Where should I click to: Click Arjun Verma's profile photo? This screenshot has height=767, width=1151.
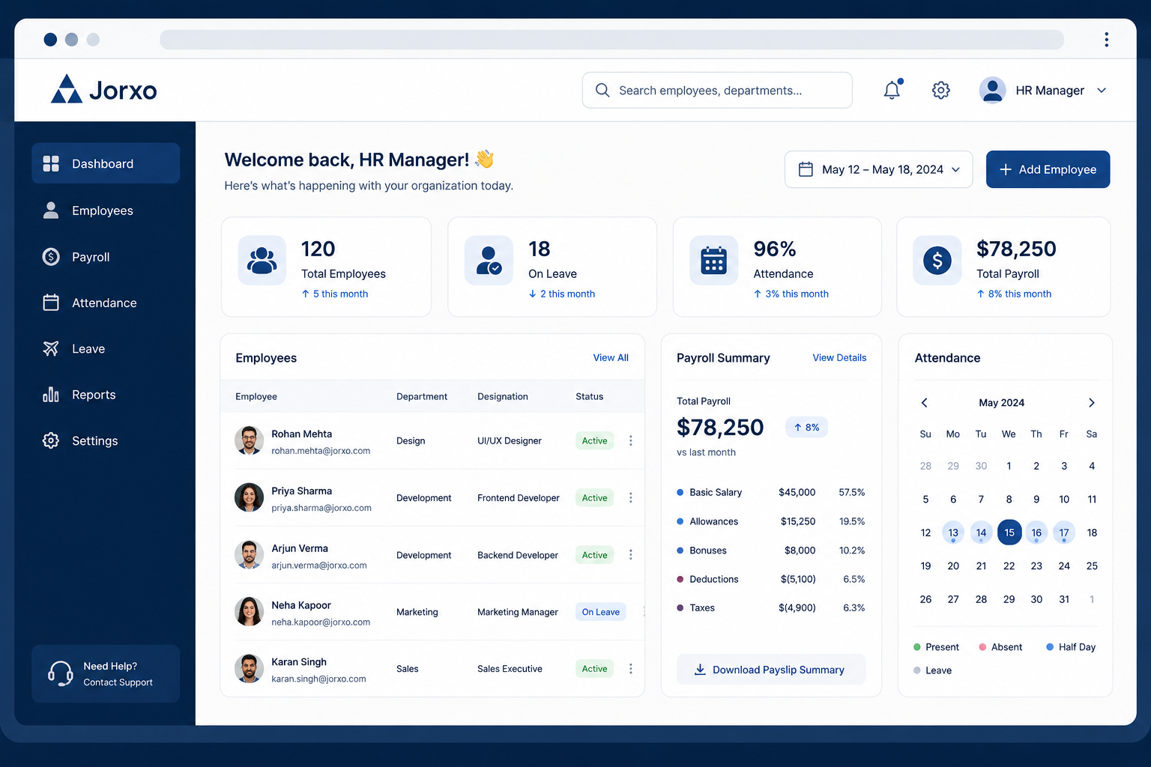pos(249,554)
